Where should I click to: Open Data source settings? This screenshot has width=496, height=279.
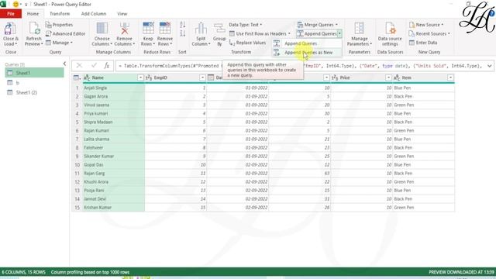(390, 34)
